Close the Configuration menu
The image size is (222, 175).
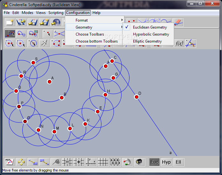tap(78, 13)
